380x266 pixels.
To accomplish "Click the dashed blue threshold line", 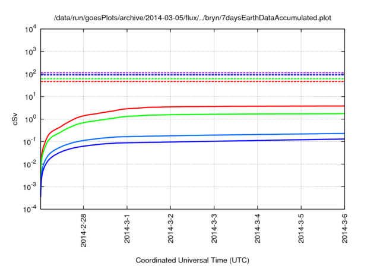I will click(x=192, y=75).
